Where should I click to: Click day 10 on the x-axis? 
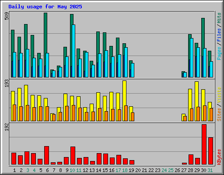[x=72, y=170]
